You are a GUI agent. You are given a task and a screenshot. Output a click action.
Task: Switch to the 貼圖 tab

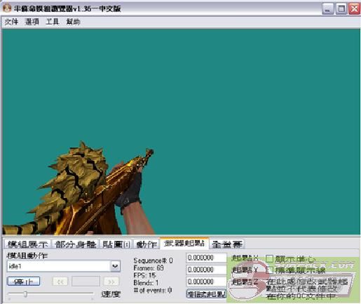(x=116, y=244)
